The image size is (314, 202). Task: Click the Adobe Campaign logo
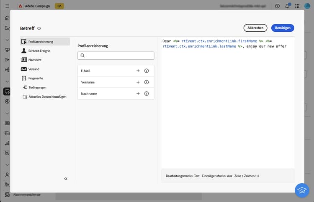[x=21, y=6]
